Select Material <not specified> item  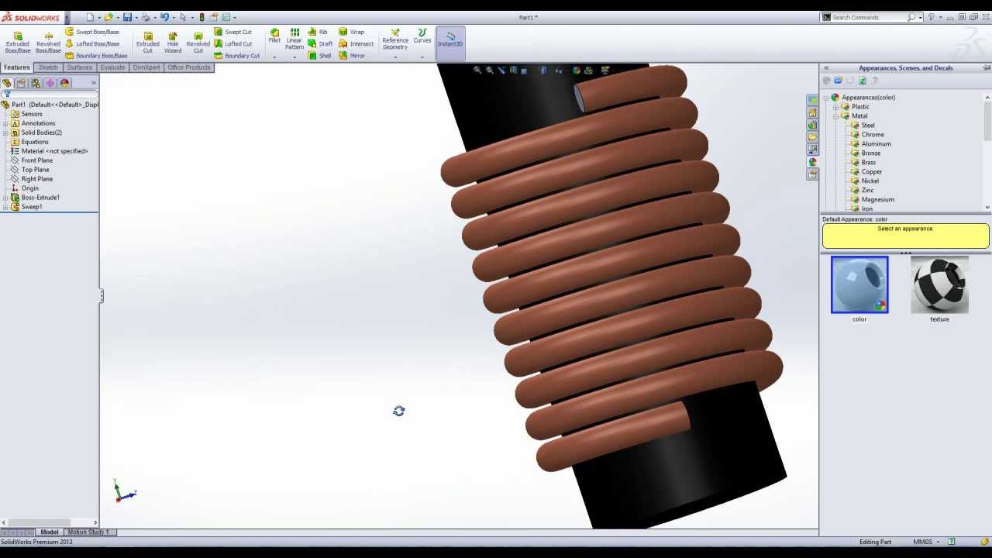(50, 151)
